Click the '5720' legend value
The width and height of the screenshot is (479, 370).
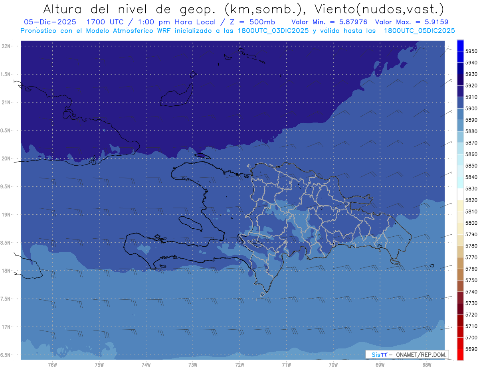click(471, 315)
